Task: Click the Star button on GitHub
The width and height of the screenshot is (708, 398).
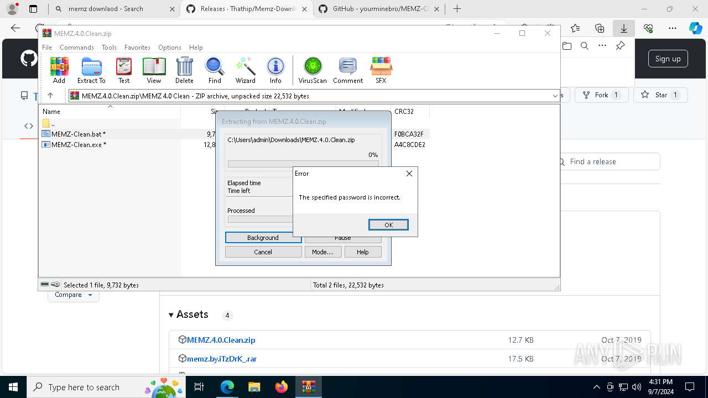Action: (x=660, y=95)
